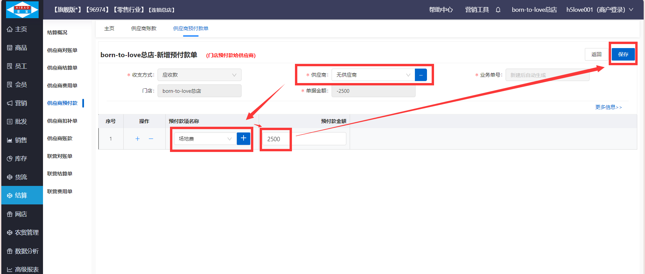This screenshot has width=645, height=274.
Task: Go to 营销 sidebar section
Action: pos(21,103)
